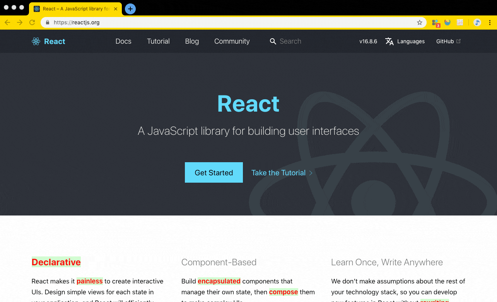
Task: Open the Languages translate icon
Action: pyautogui.click(x=389, y=41)
